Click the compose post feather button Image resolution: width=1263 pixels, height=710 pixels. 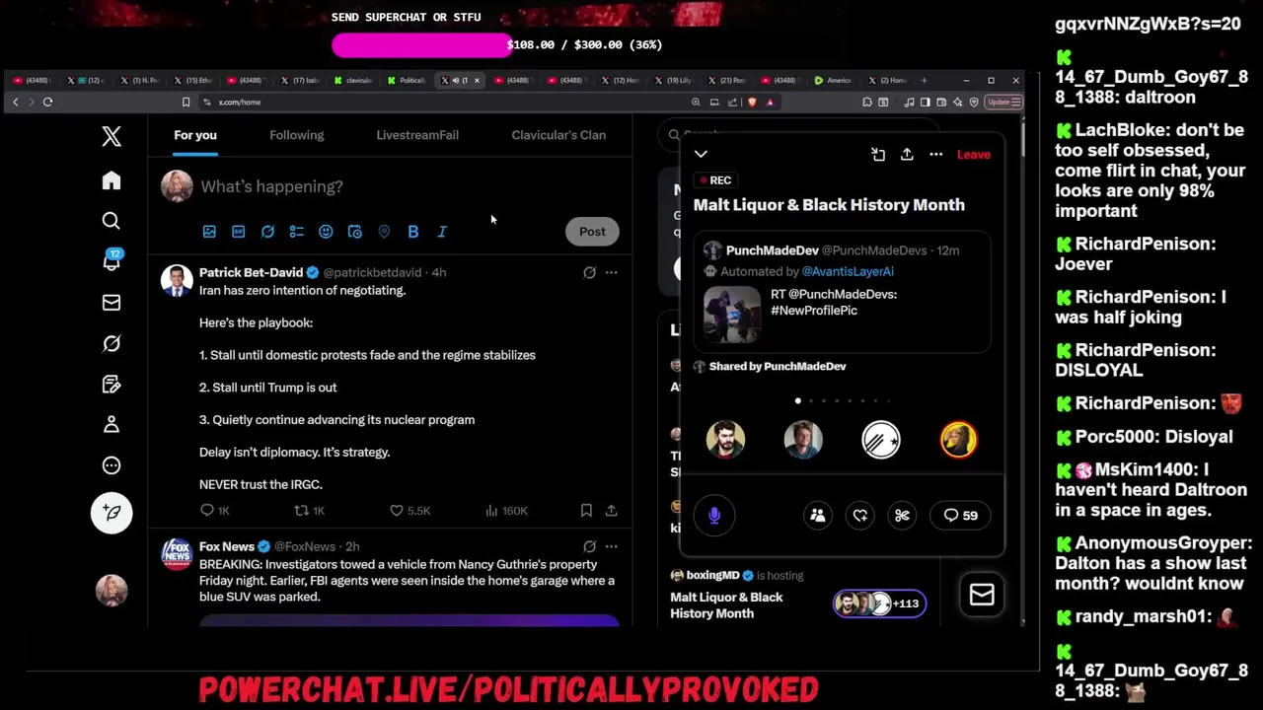click(111, 513)
